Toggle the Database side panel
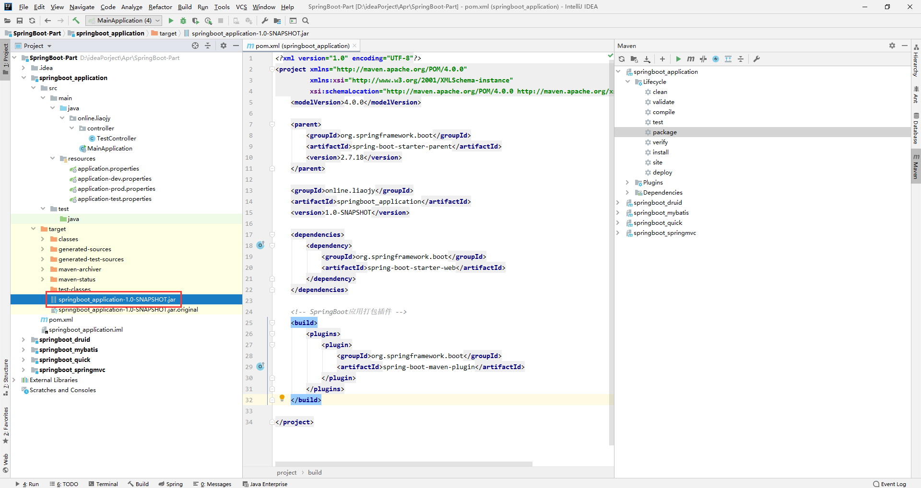 [x=916, y=128]
